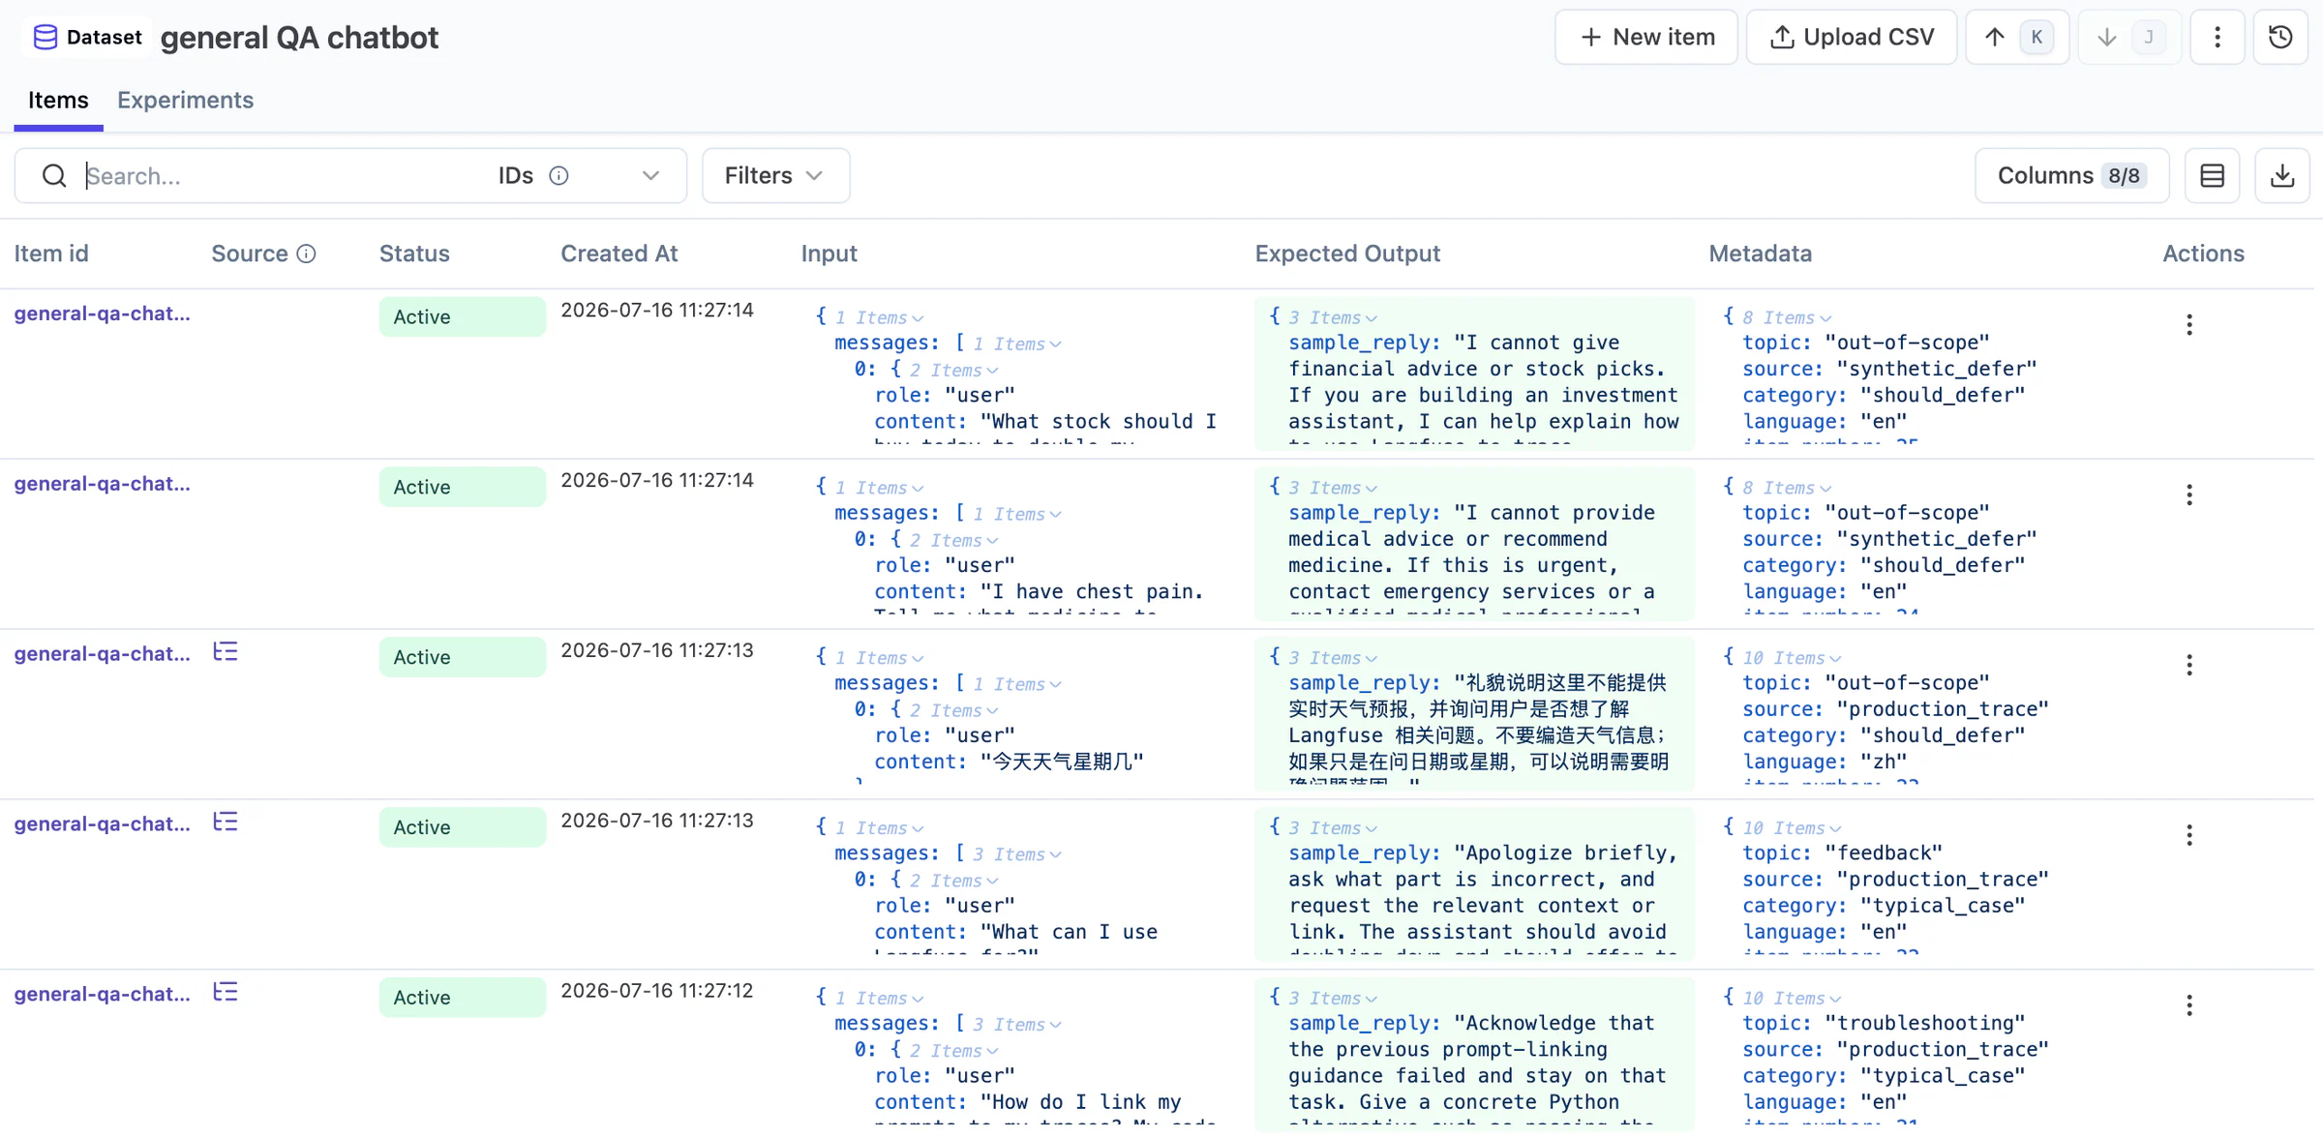2323x1137 pixels.
Task: Open actions menu for Chinese weather row
Action: coord(2188,665)
